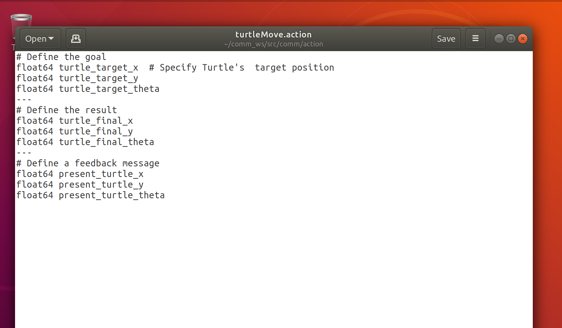The image size is (562, 328).
Task: Open the Trash icon on the desktop
Action: pyautogui.click(x=21, y=20)
